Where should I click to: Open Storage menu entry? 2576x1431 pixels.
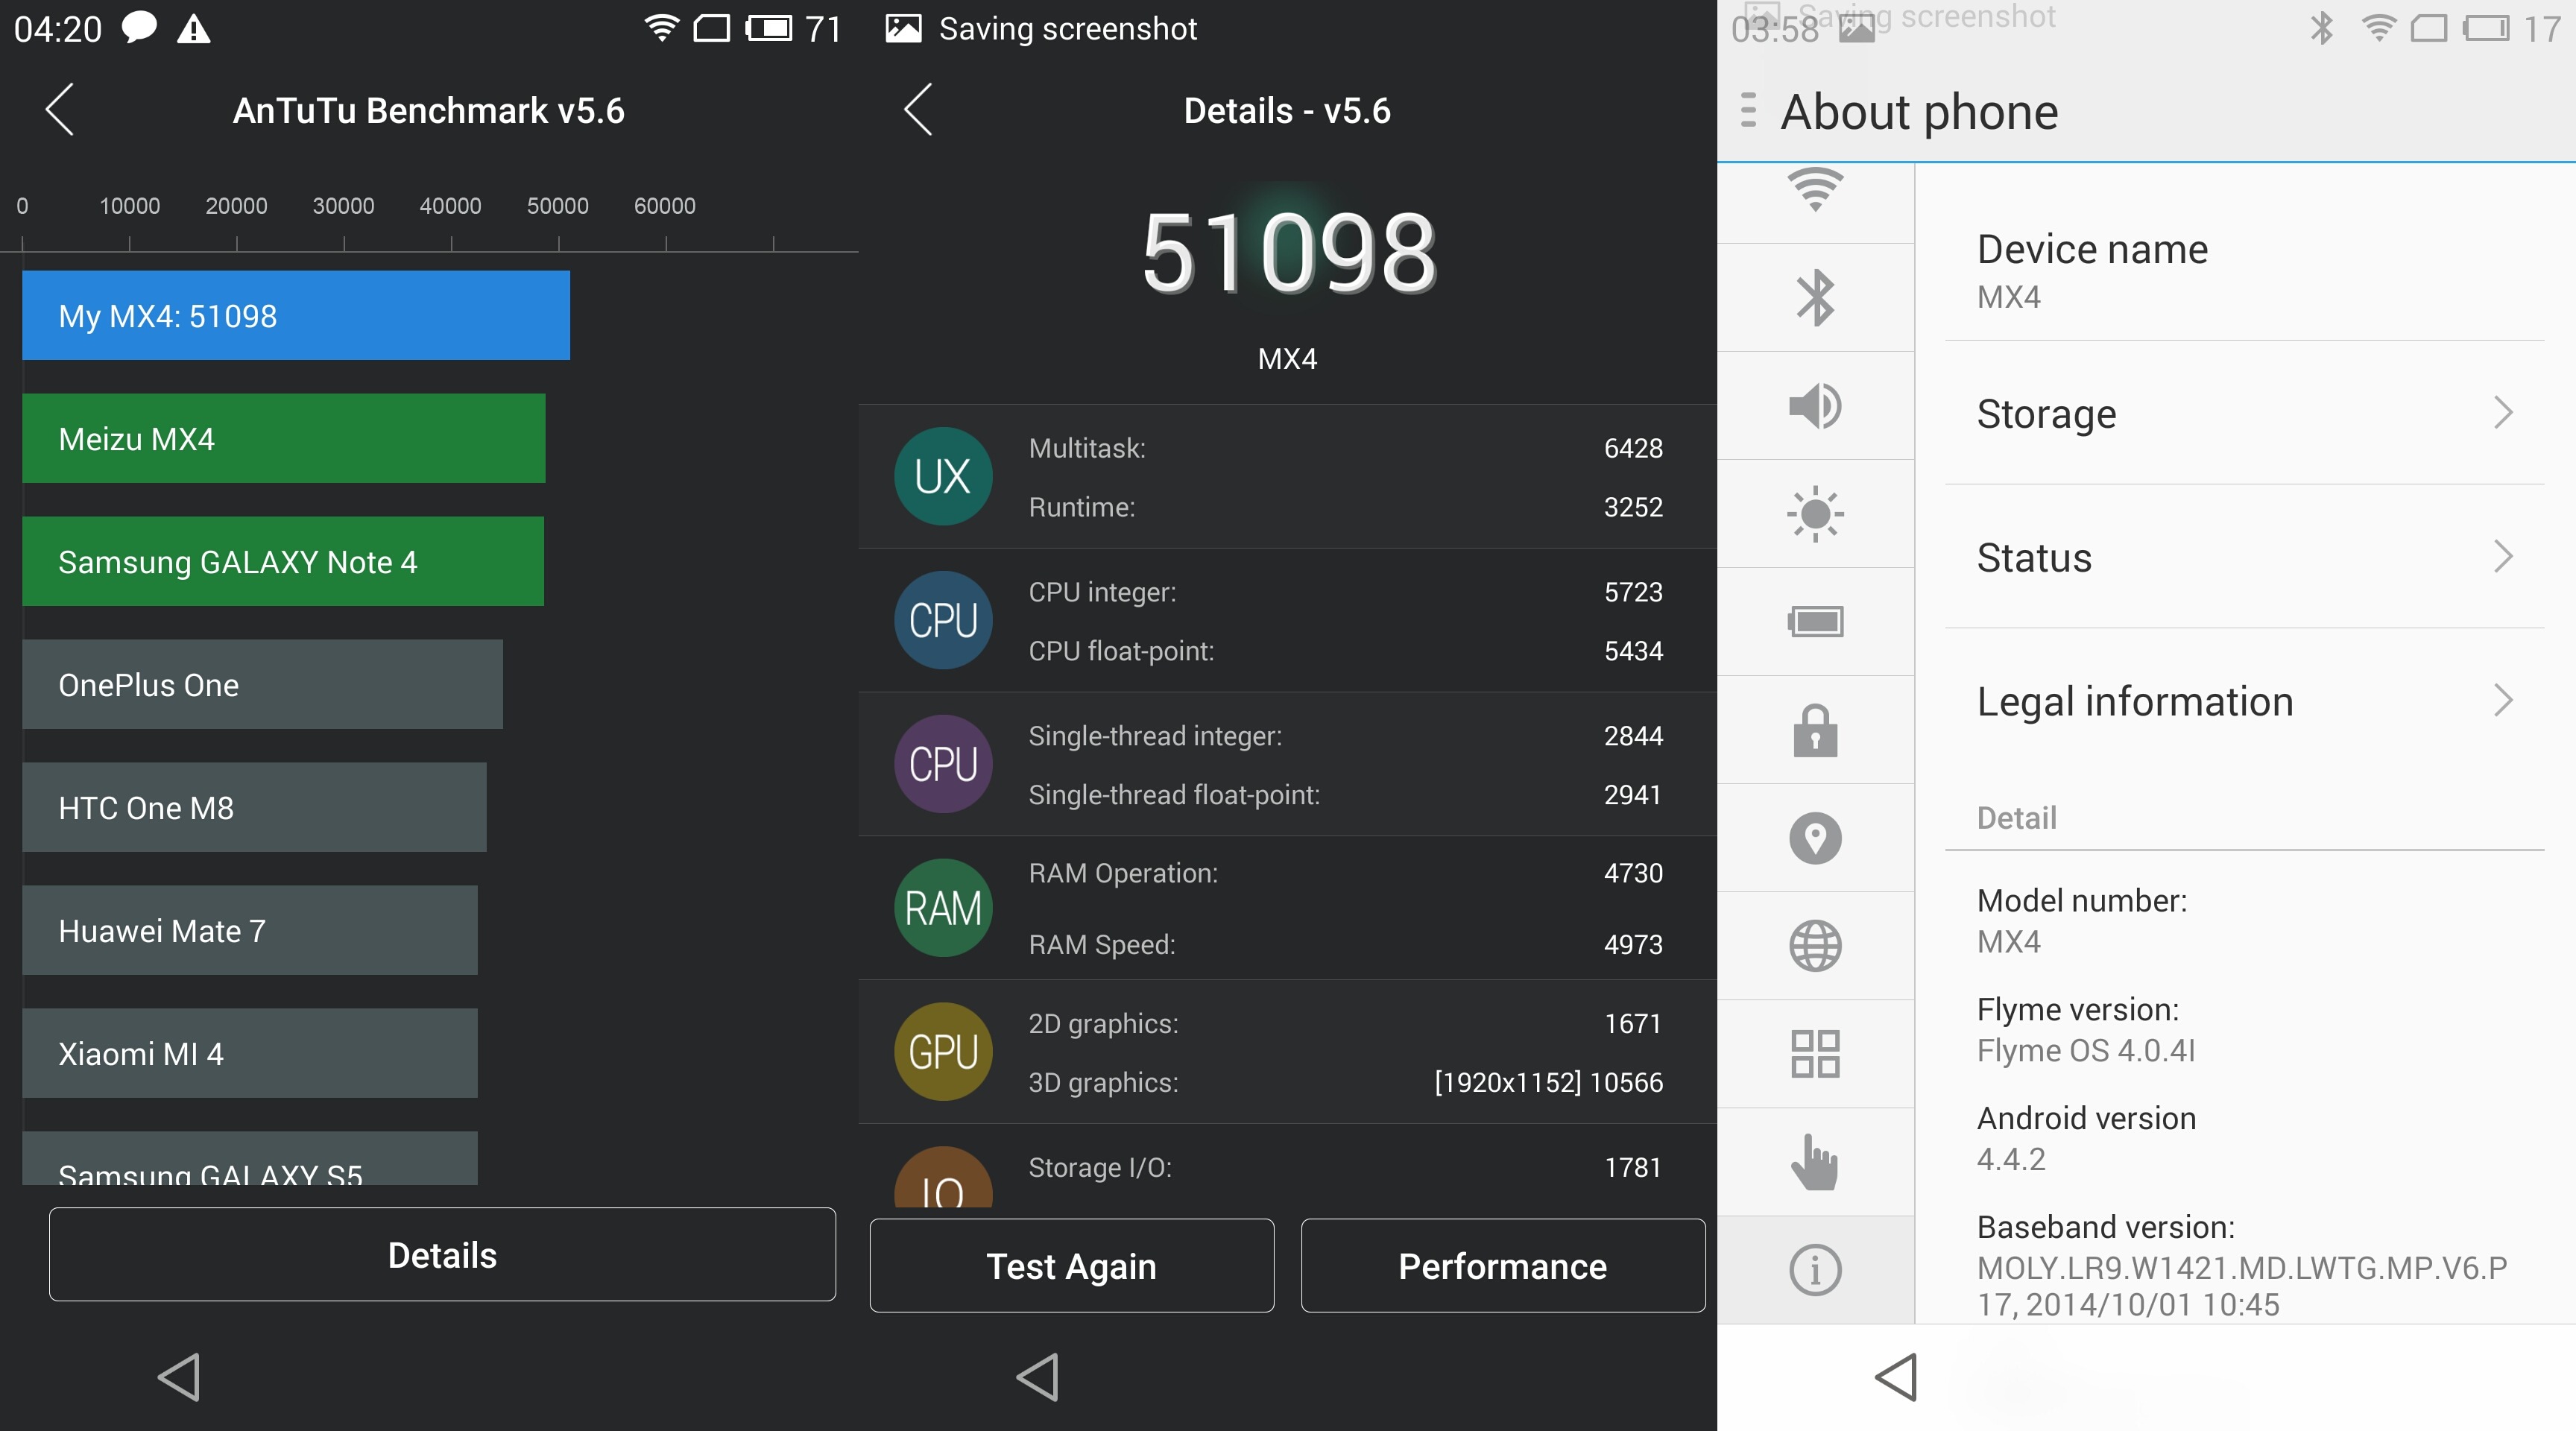[2245, 413]
